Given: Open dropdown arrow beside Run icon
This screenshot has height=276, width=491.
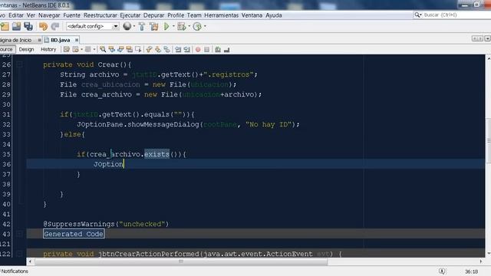Looking at the screenshot, I should (x=173, y=26).
